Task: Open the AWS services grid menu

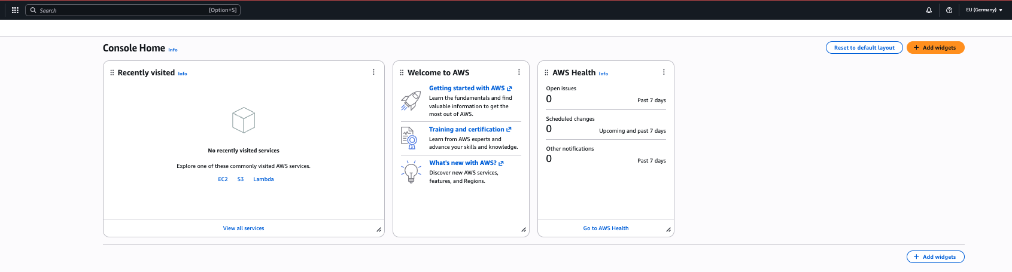Action: (15, 10)
